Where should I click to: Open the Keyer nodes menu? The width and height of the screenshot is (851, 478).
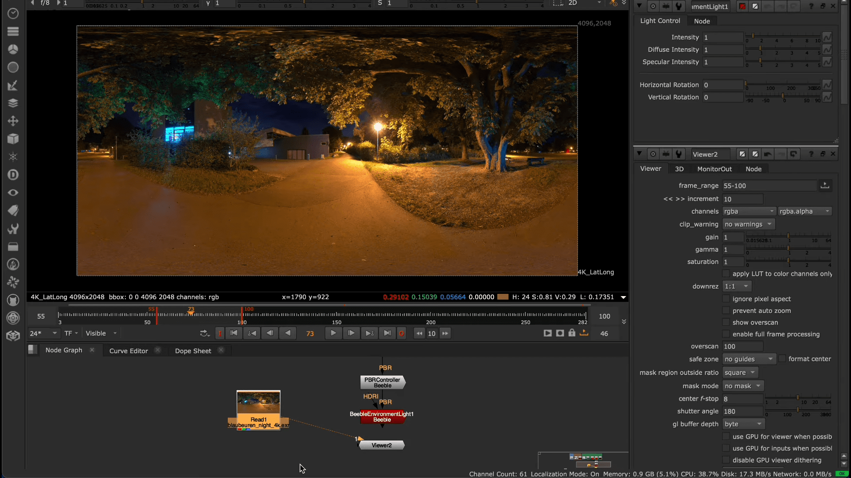[x=13, y=85]
